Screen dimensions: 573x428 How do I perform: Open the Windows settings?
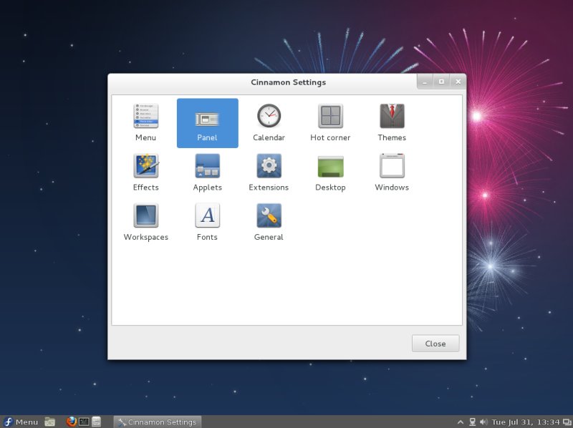point(392,172)
